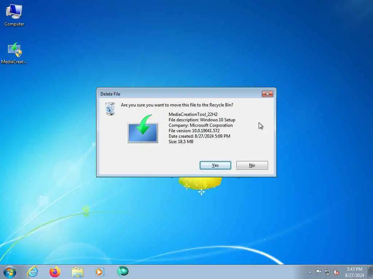Screen dimensions: 373x279
Task: Click the No button to cancel
Action: 252,165
